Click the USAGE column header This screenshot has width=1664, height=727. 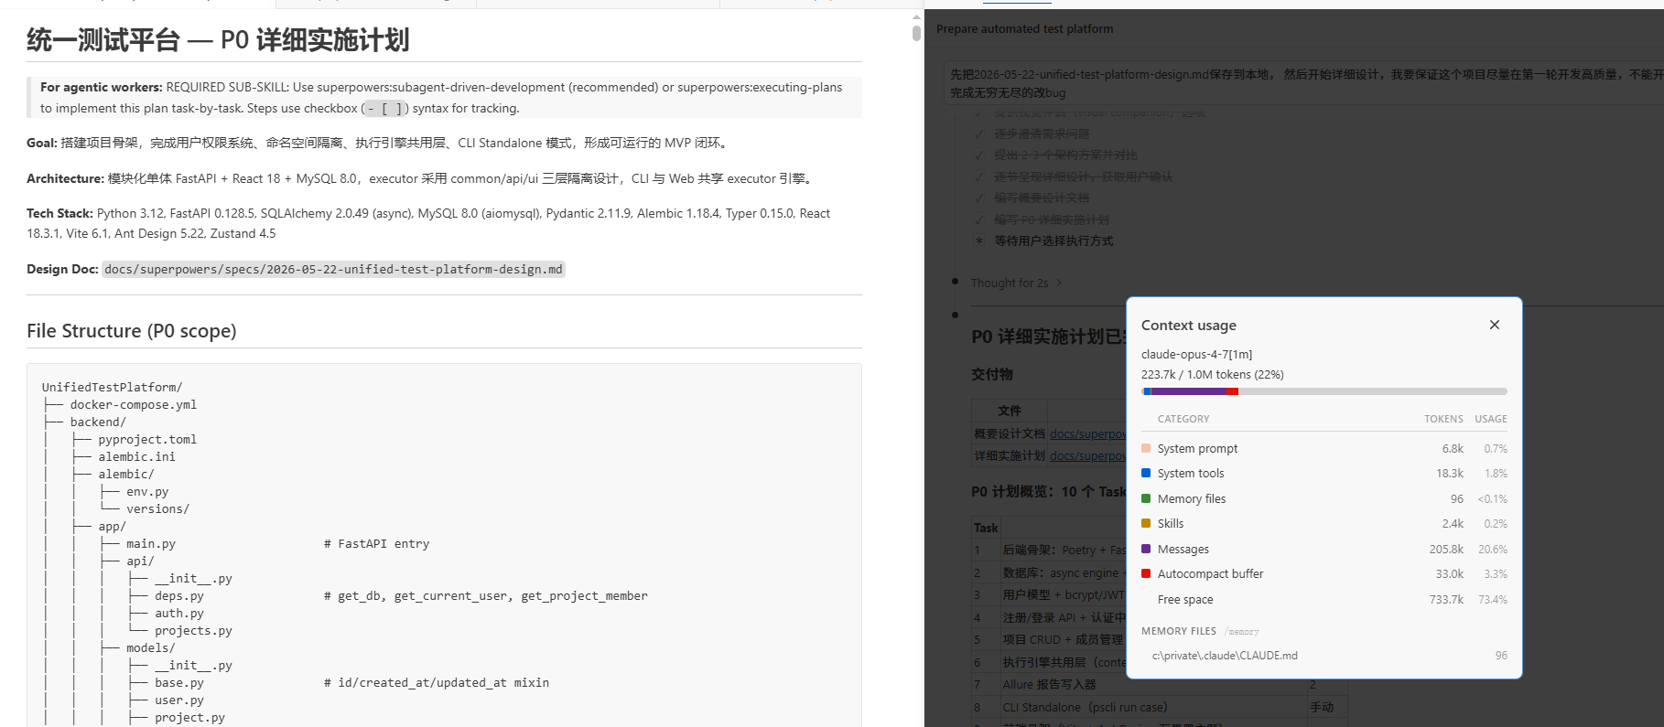1490,419
